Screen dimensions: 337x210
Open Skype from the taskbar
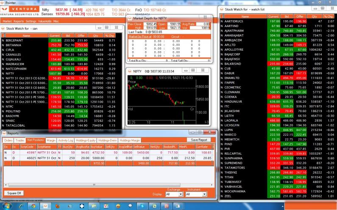click(x=142, y=206)
